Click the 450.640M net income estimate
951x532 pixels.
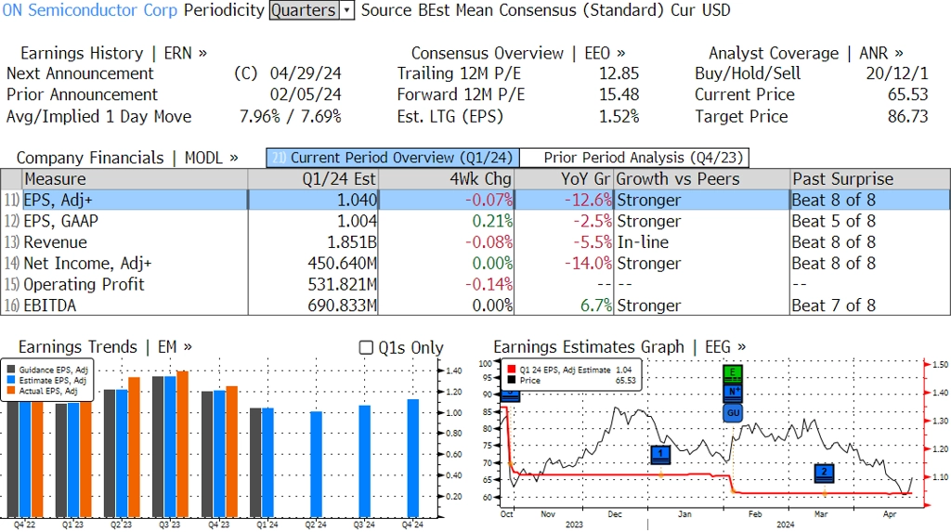click(342, 264)
